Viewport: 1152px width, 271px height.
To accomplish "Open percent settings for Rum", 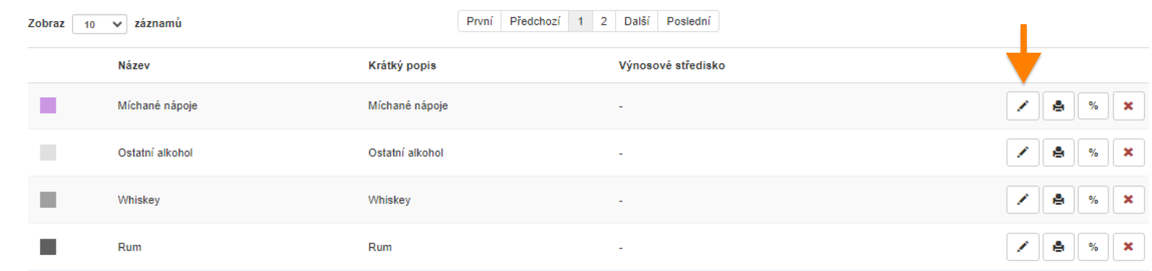I will pos(1093,247).
